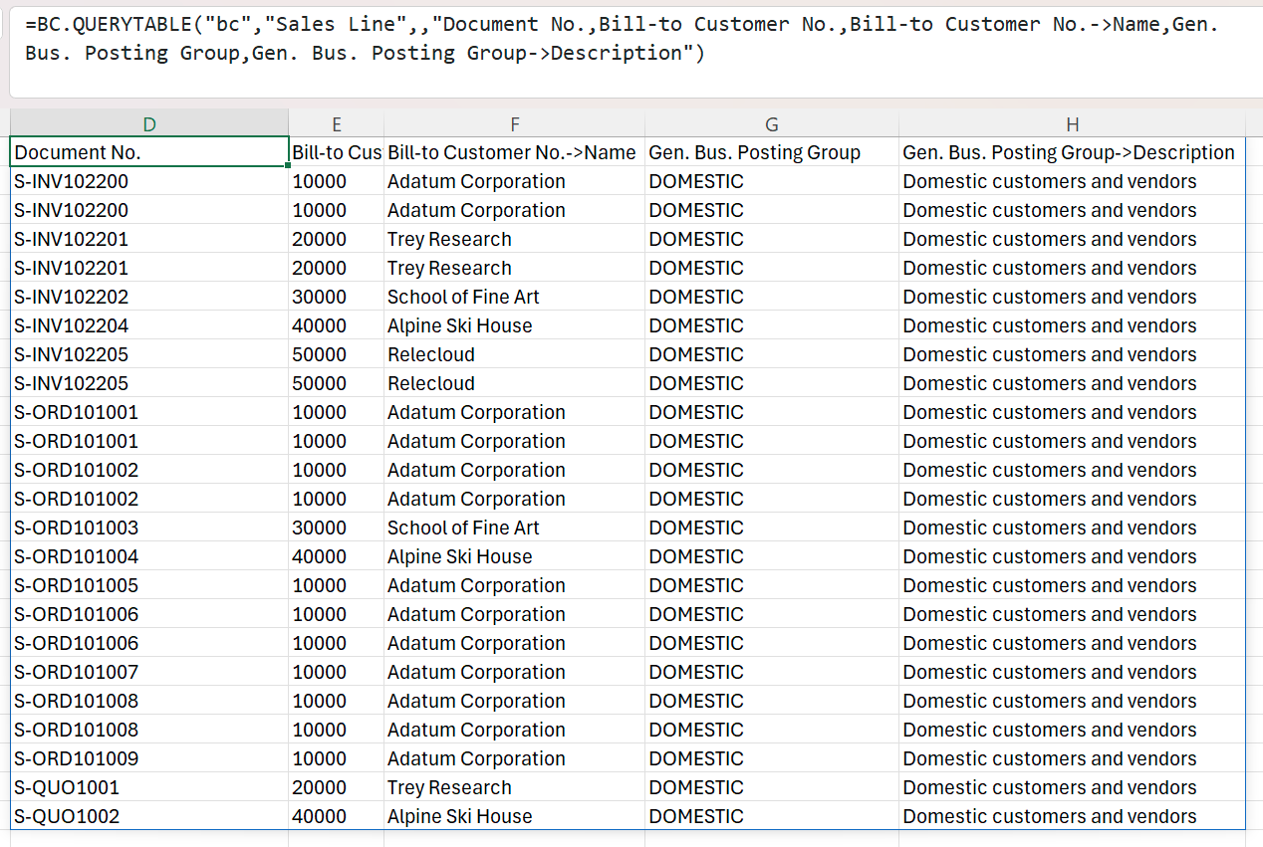Select customer number 10000 in S-ORD101009 row
The height and width of the screenshot is (847, 1263).
pos(337,758)
